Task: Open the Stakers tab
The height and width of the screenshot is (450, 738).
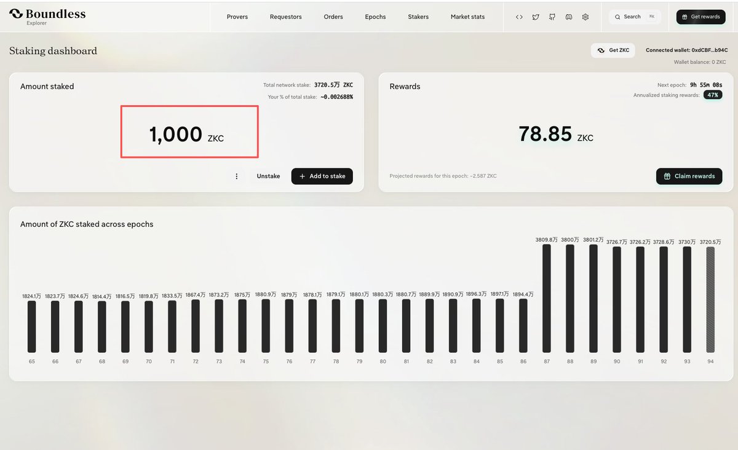Action: [x=418, y=17]
